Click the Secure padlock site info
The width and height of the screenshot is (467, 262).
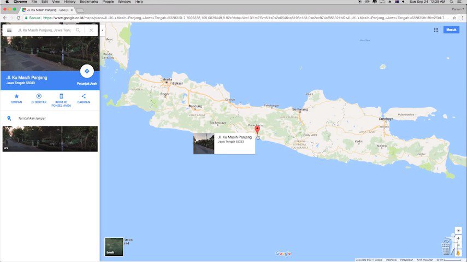coord(32,18)
